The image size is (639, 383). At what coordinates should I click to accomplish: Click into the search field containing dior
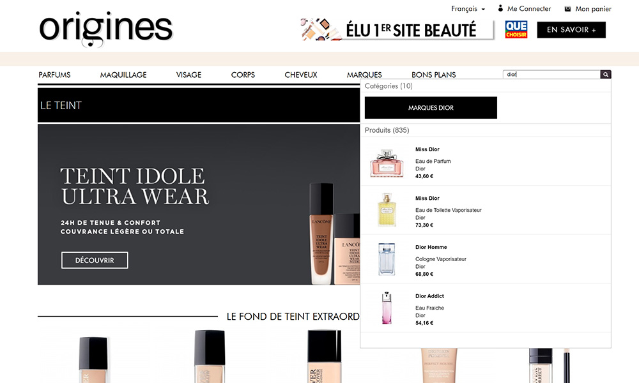tap(551, 75)
